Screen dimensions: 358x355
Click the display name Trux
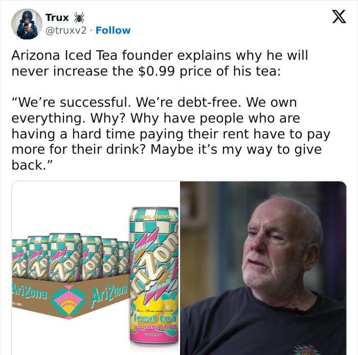coord(57,17)
